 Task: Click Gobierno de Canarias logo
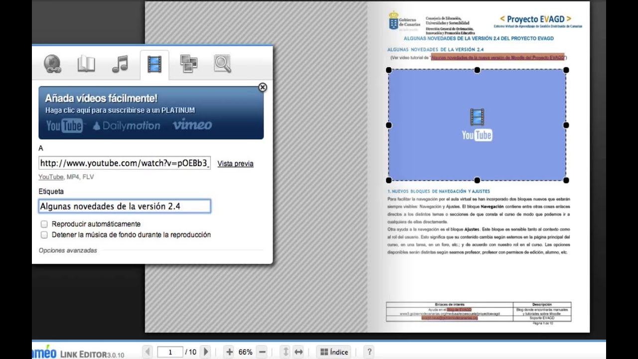pyautogui.click(x=405, y=21)
